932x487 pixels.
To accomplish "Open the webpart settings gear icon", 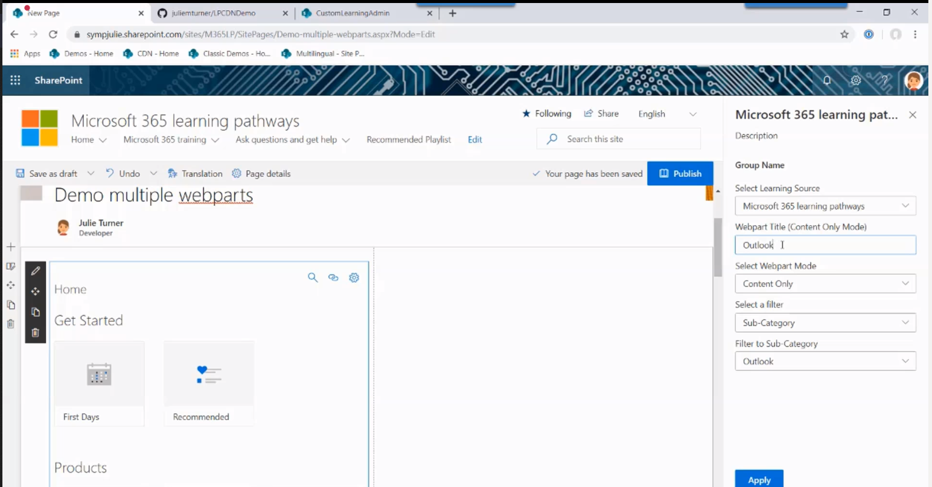I will (x=354, y=277).
